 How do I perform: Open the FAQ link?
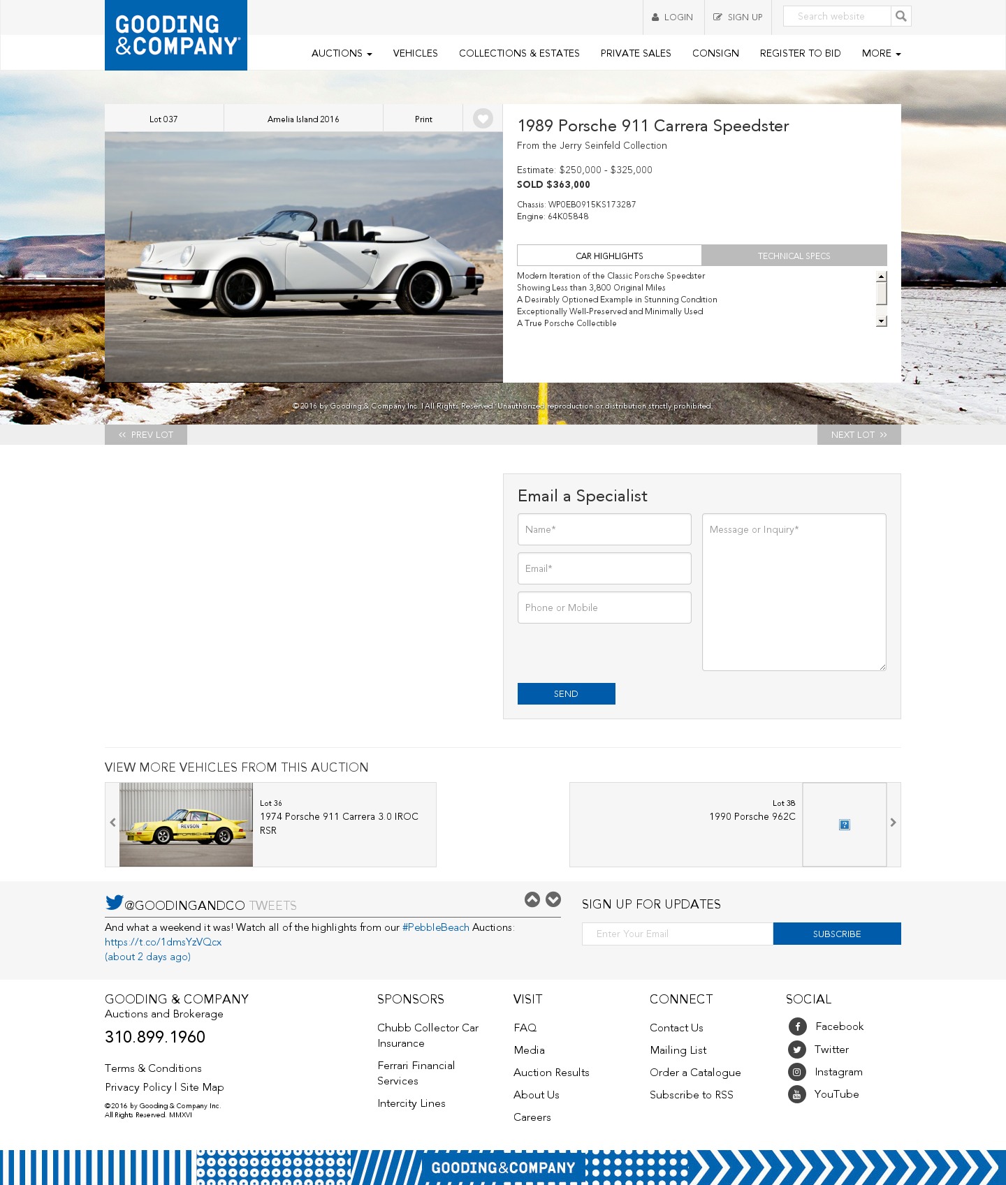[525, 1028]
